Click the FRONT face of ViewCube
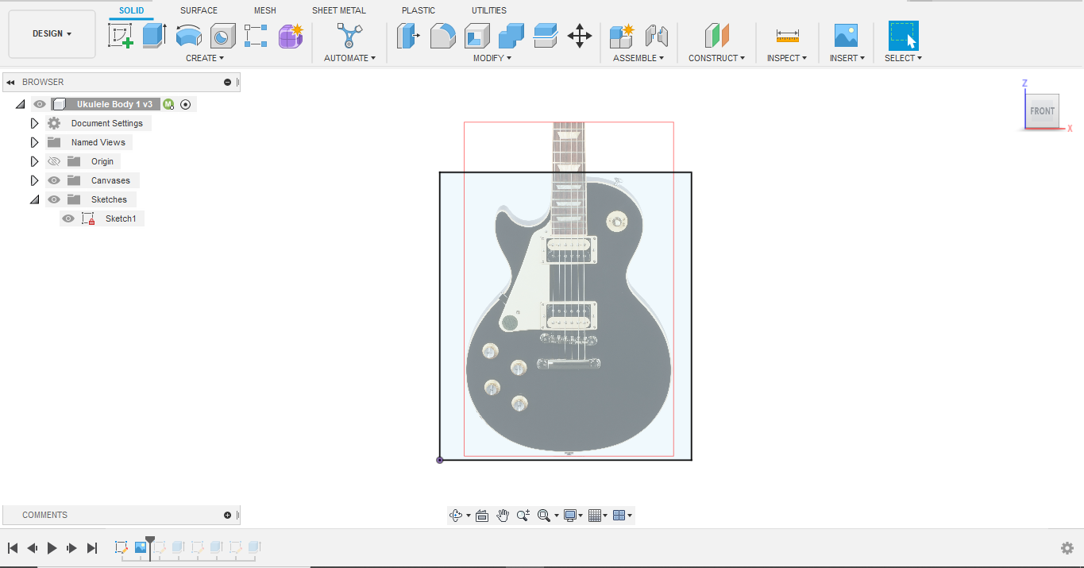The height and width of the screenshot is (568, 1084). pos(1042,111)
